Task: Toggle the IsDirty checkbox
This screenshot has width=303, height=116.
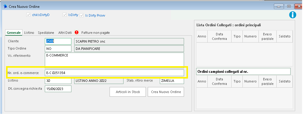Action: tap(64, 14)
